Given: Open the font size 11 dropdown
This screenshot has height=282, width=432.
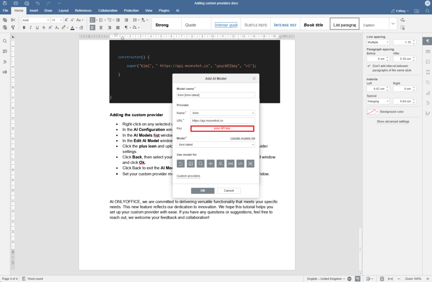Looking at the screenshot, I should [x=61, y=20].
